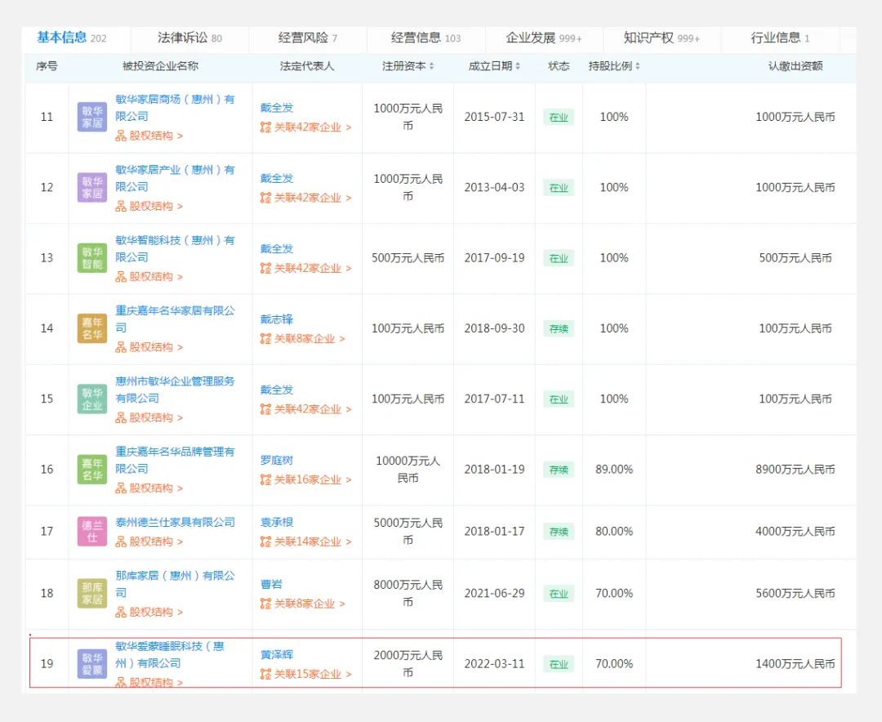This screenshot has width=882, height=722.
Task: Switch to the 经营风险 tab
Action: (x=308, y=38)
